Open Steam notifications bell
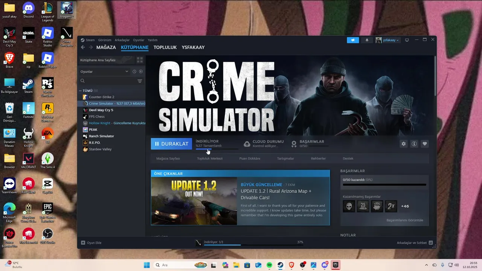This screenshot has height=271, width=482. tap(367, 40)
